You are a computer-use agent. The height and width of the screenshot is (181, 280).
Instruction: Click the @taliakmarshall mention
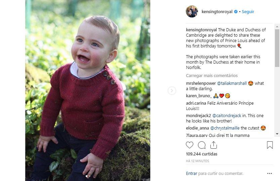pyautogui.click(x=232, y=83)
